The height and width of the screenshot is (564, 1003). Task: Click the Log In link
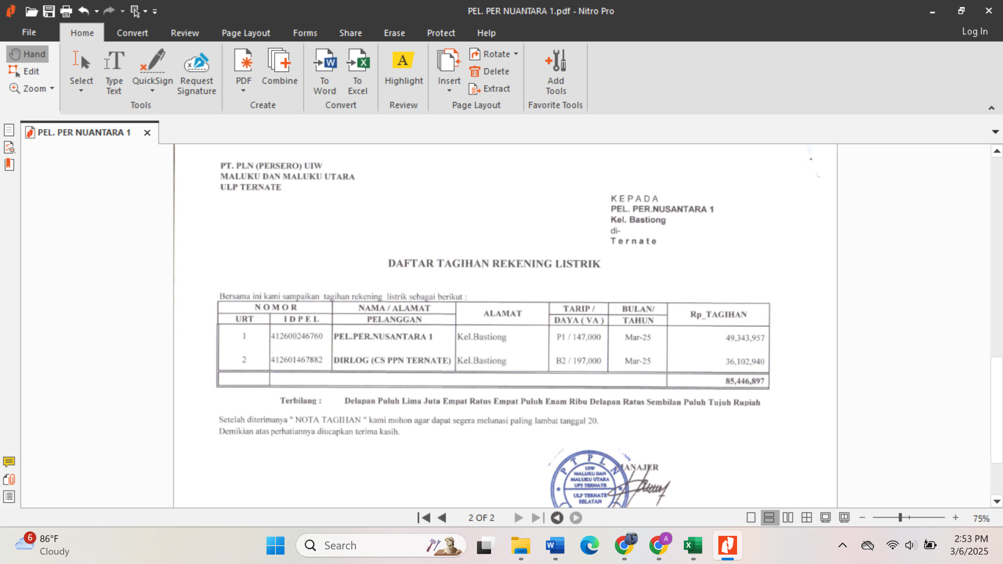pyautogui.click(x=975, y=31)
